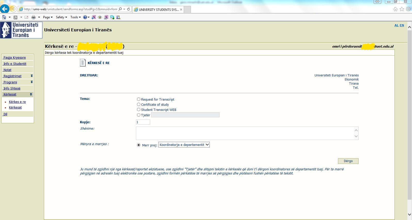Open browser Home via top-right house icon
The image size is (412, 220).
(x=395, y=9)
